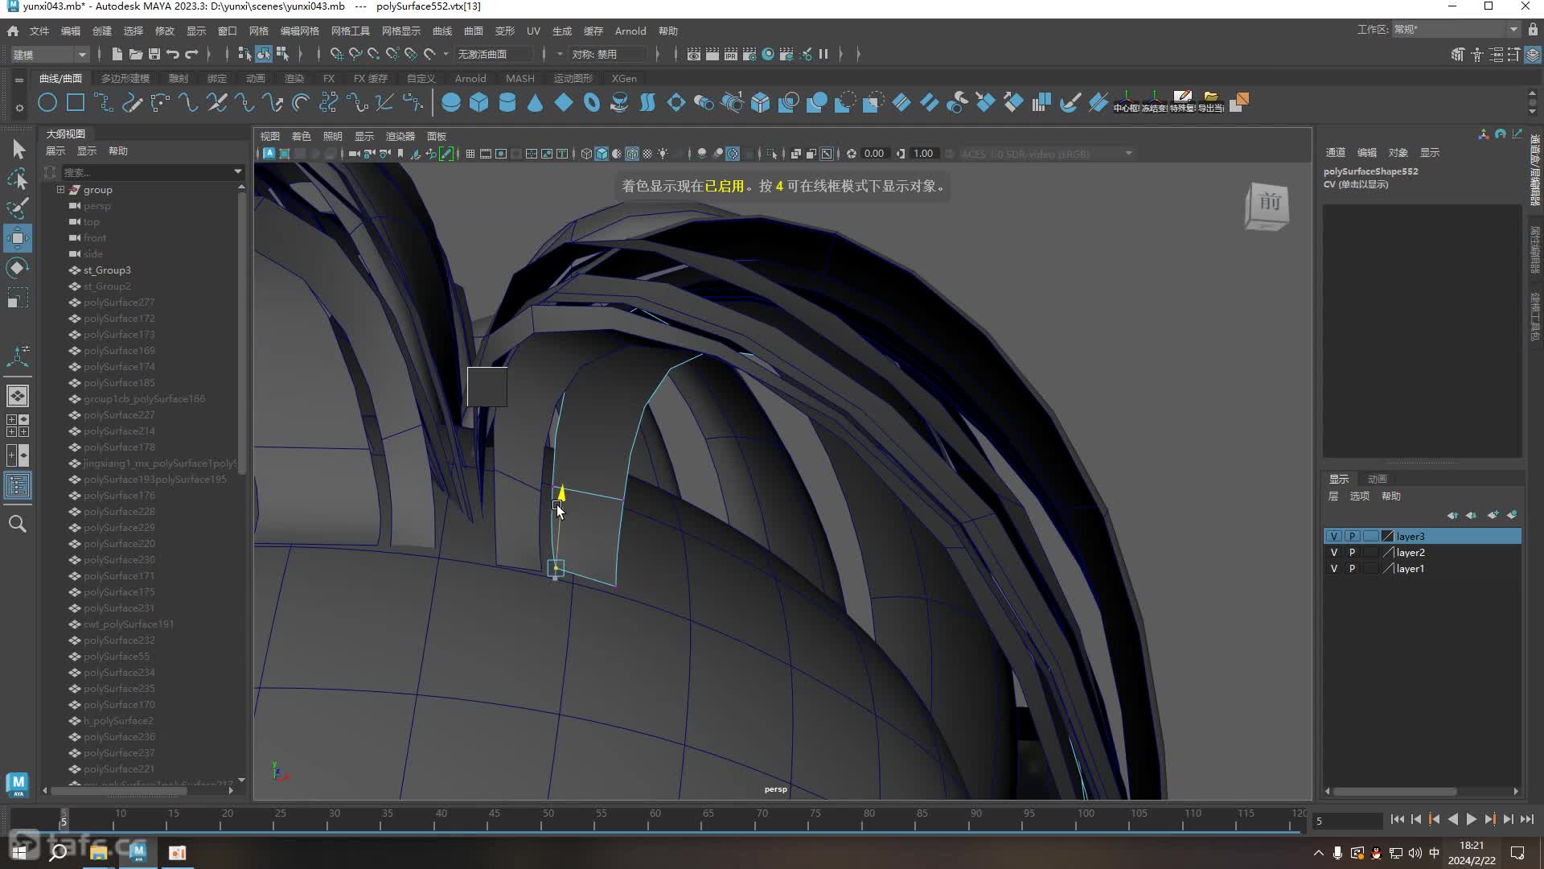Image resolution: width=1544 pixels, height=869 pixels.
Task: Click the Select tool arrow in toolbox
Action: coord(18,149)
